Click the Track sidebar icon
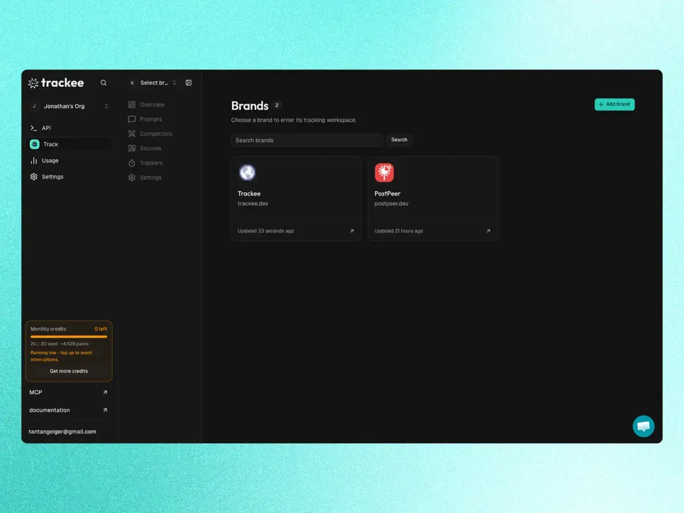Viewport: 684px width, 513px height. [x=34, y=144]
